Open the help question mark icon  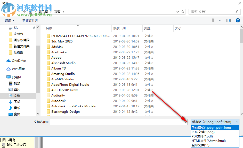238,20
